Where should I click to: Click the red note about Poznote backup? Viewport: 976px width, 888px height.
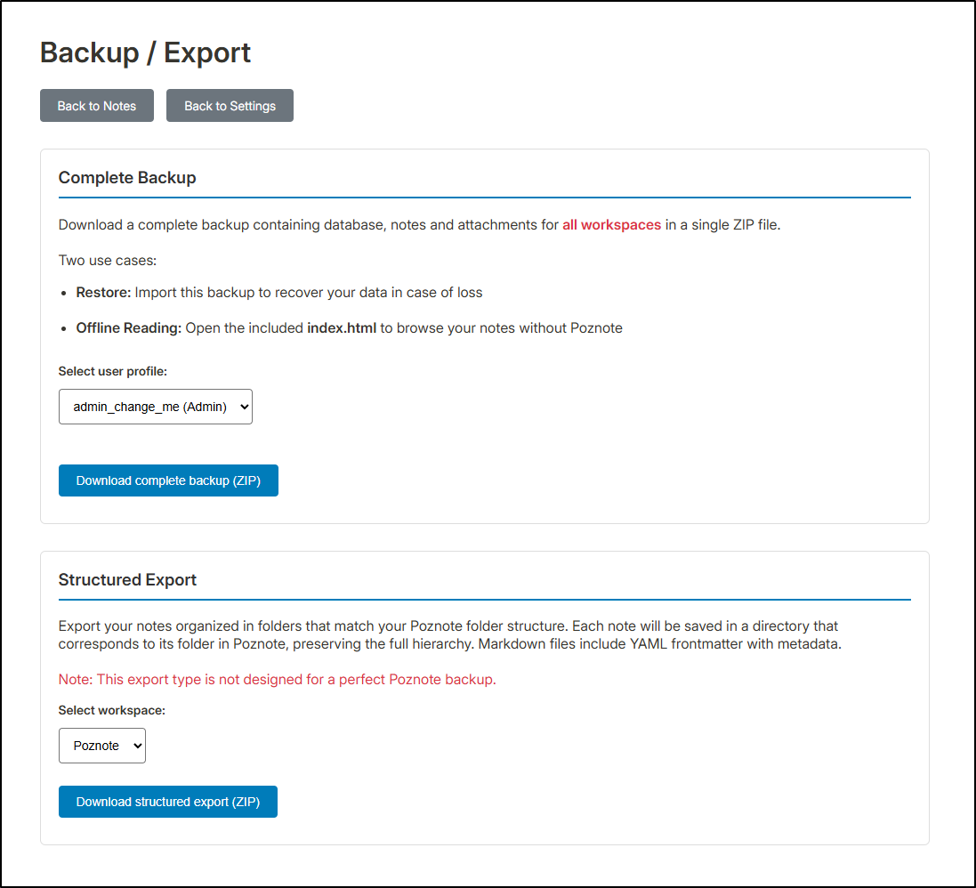click(277, 680)
